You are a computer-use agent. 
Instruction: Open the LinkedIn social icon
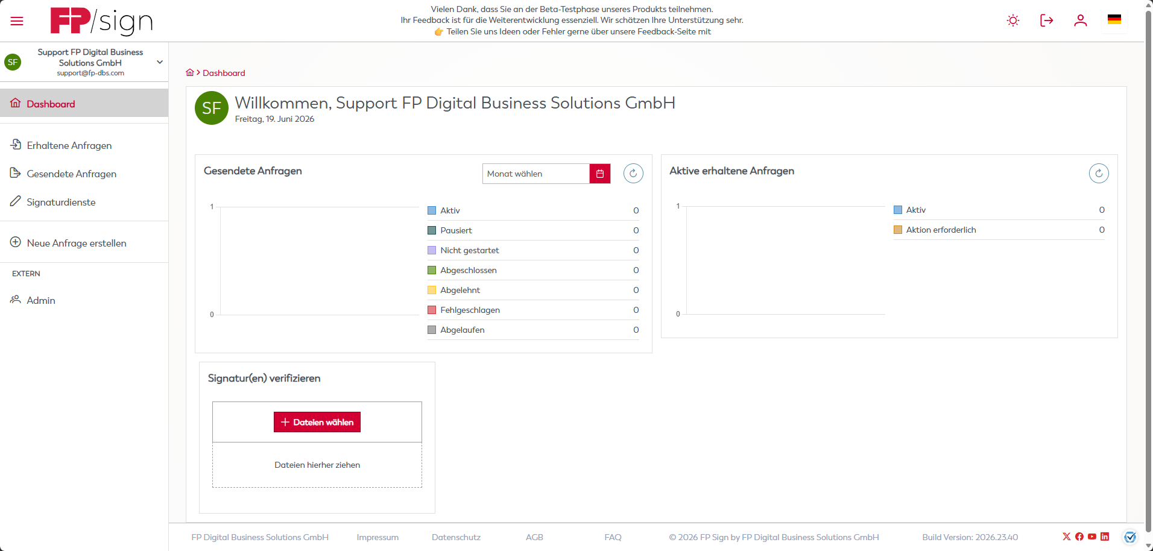[1105, 537]
